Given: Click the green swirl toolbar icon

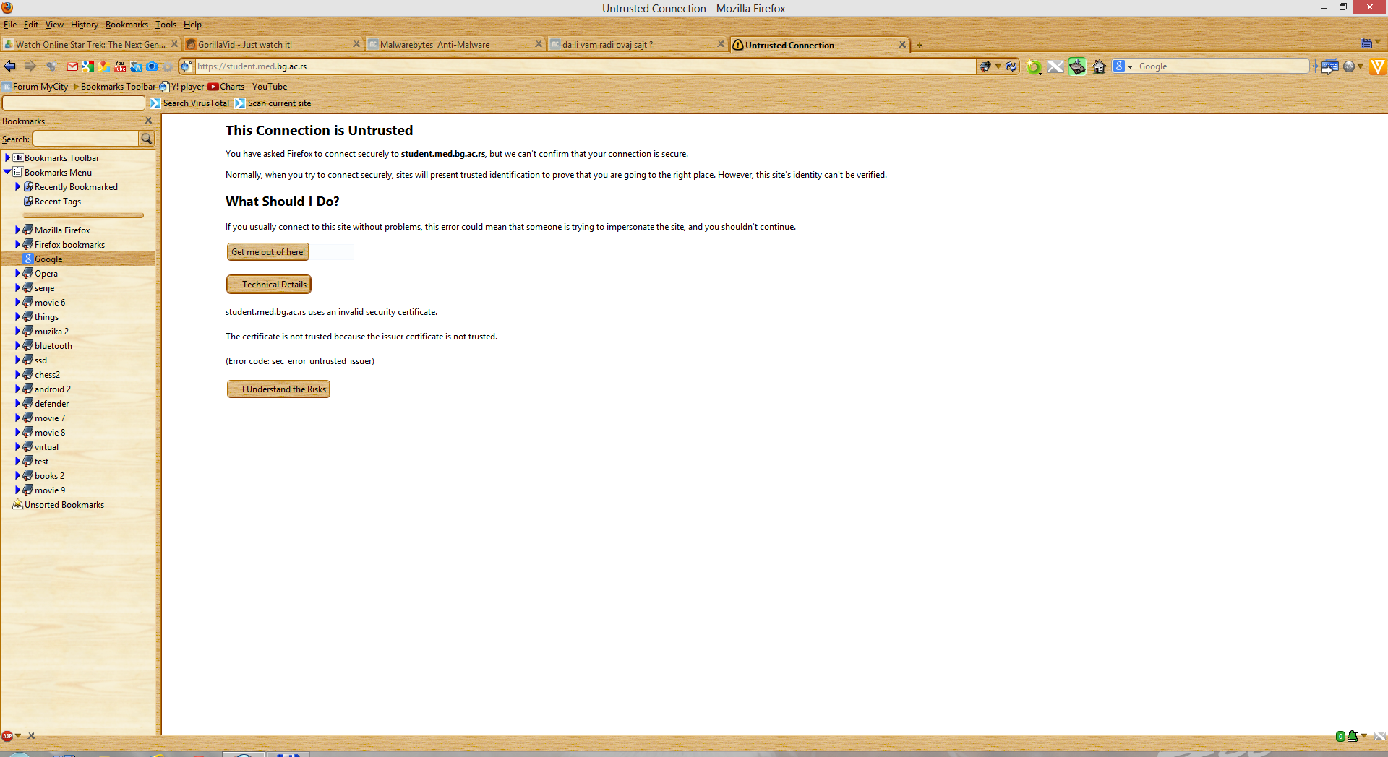Looking at the screenshot, I should pyautogui.click(x=1034, y=67).
